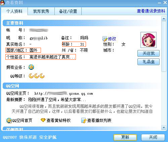
Task: Open the qzone.qq.com homepage URL
Action: pyautogui.click(x=64, y=94)
